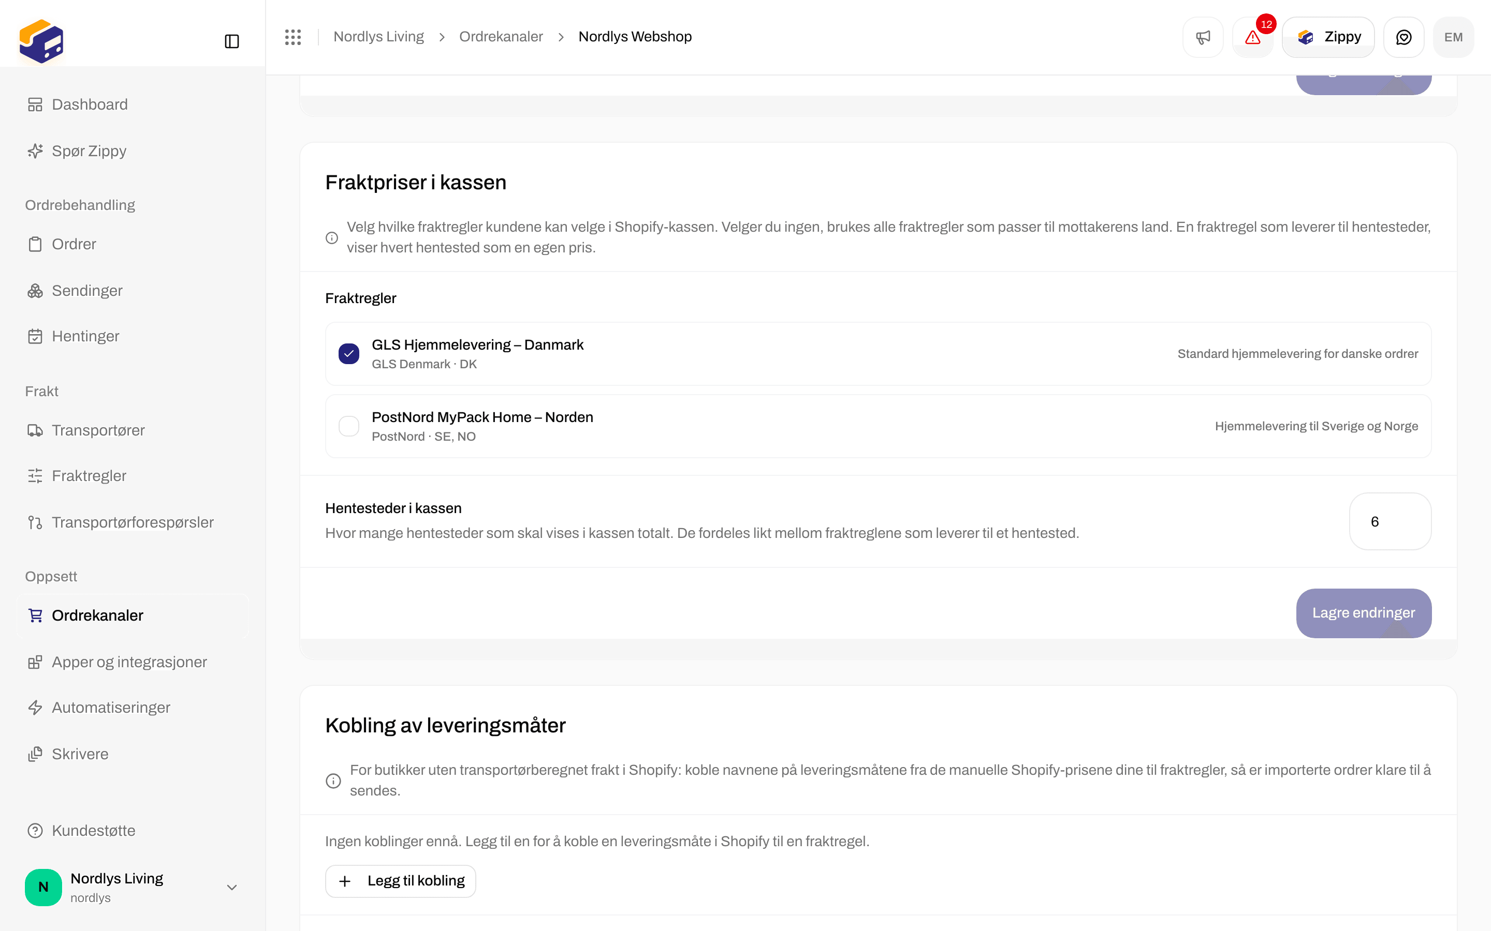Click the info icon beside the Fraktpriser description
The image size is (1491, 931).
pos(331,238)
